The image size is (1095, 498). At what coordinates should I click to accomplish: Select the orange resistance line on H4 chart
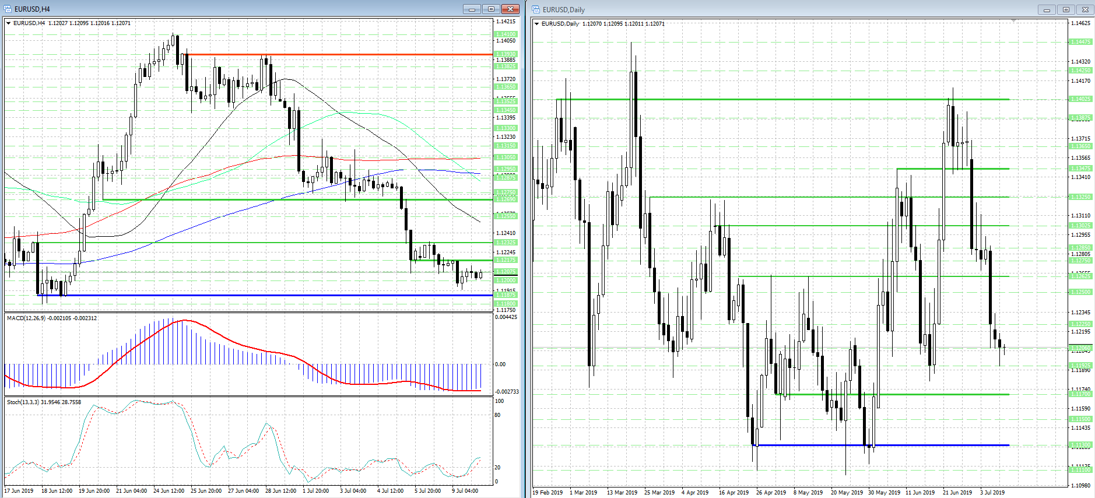(338, 55)
